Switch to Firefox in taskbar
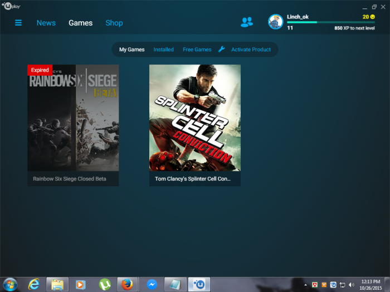Image resolution: width=390 pixels, height=292 pixels. pos(128,285)
